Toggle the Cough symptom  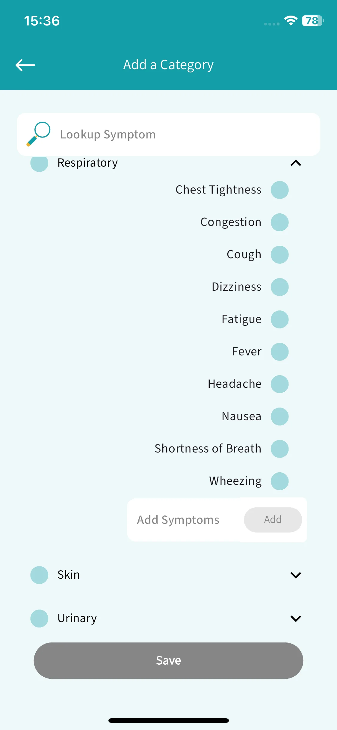click(x=280, y=255)
